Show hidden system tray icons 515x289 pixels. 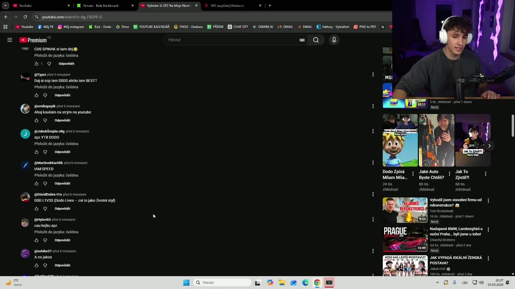tap(437, 283)
